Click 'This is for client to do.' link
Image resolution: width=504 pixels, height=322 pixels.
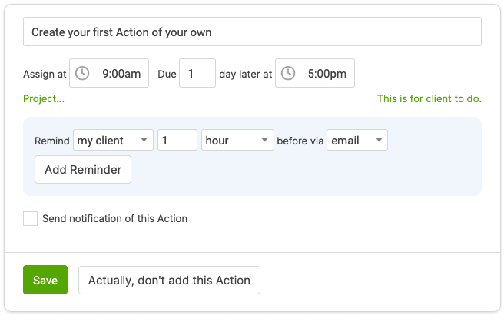(x=429, y=99)
